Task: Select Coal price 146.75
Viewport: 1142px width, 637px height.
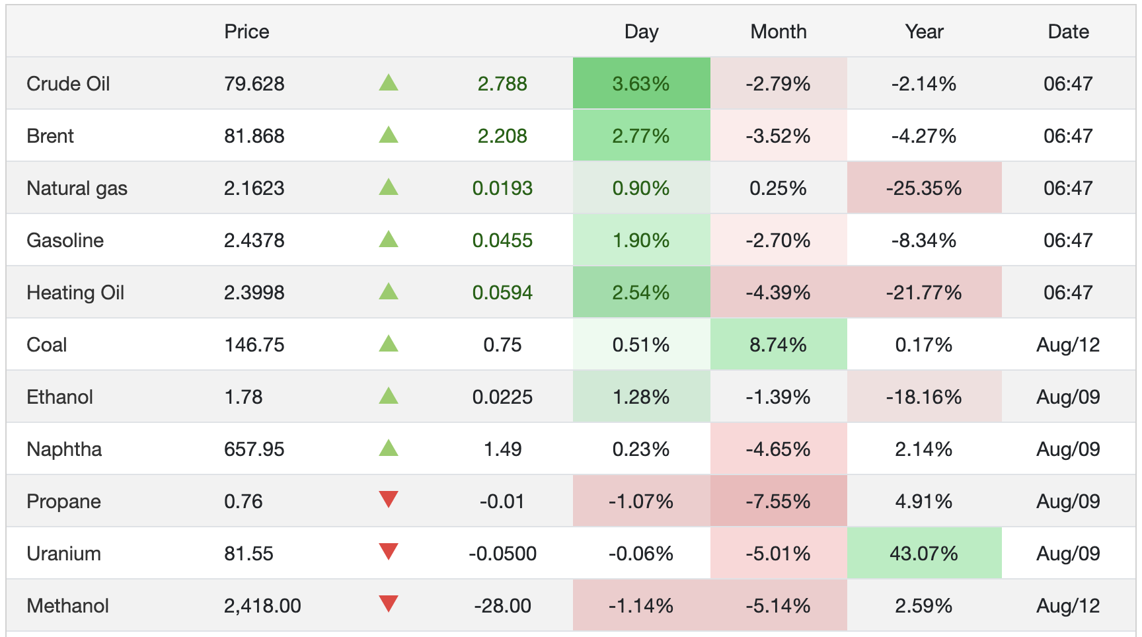Action: click(254, 345)
